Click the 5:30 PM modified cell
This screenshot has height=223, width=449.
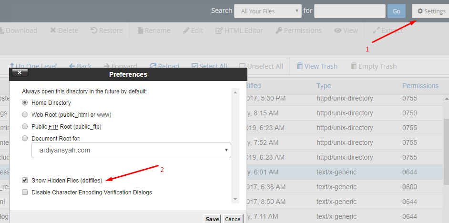point(266,98)
